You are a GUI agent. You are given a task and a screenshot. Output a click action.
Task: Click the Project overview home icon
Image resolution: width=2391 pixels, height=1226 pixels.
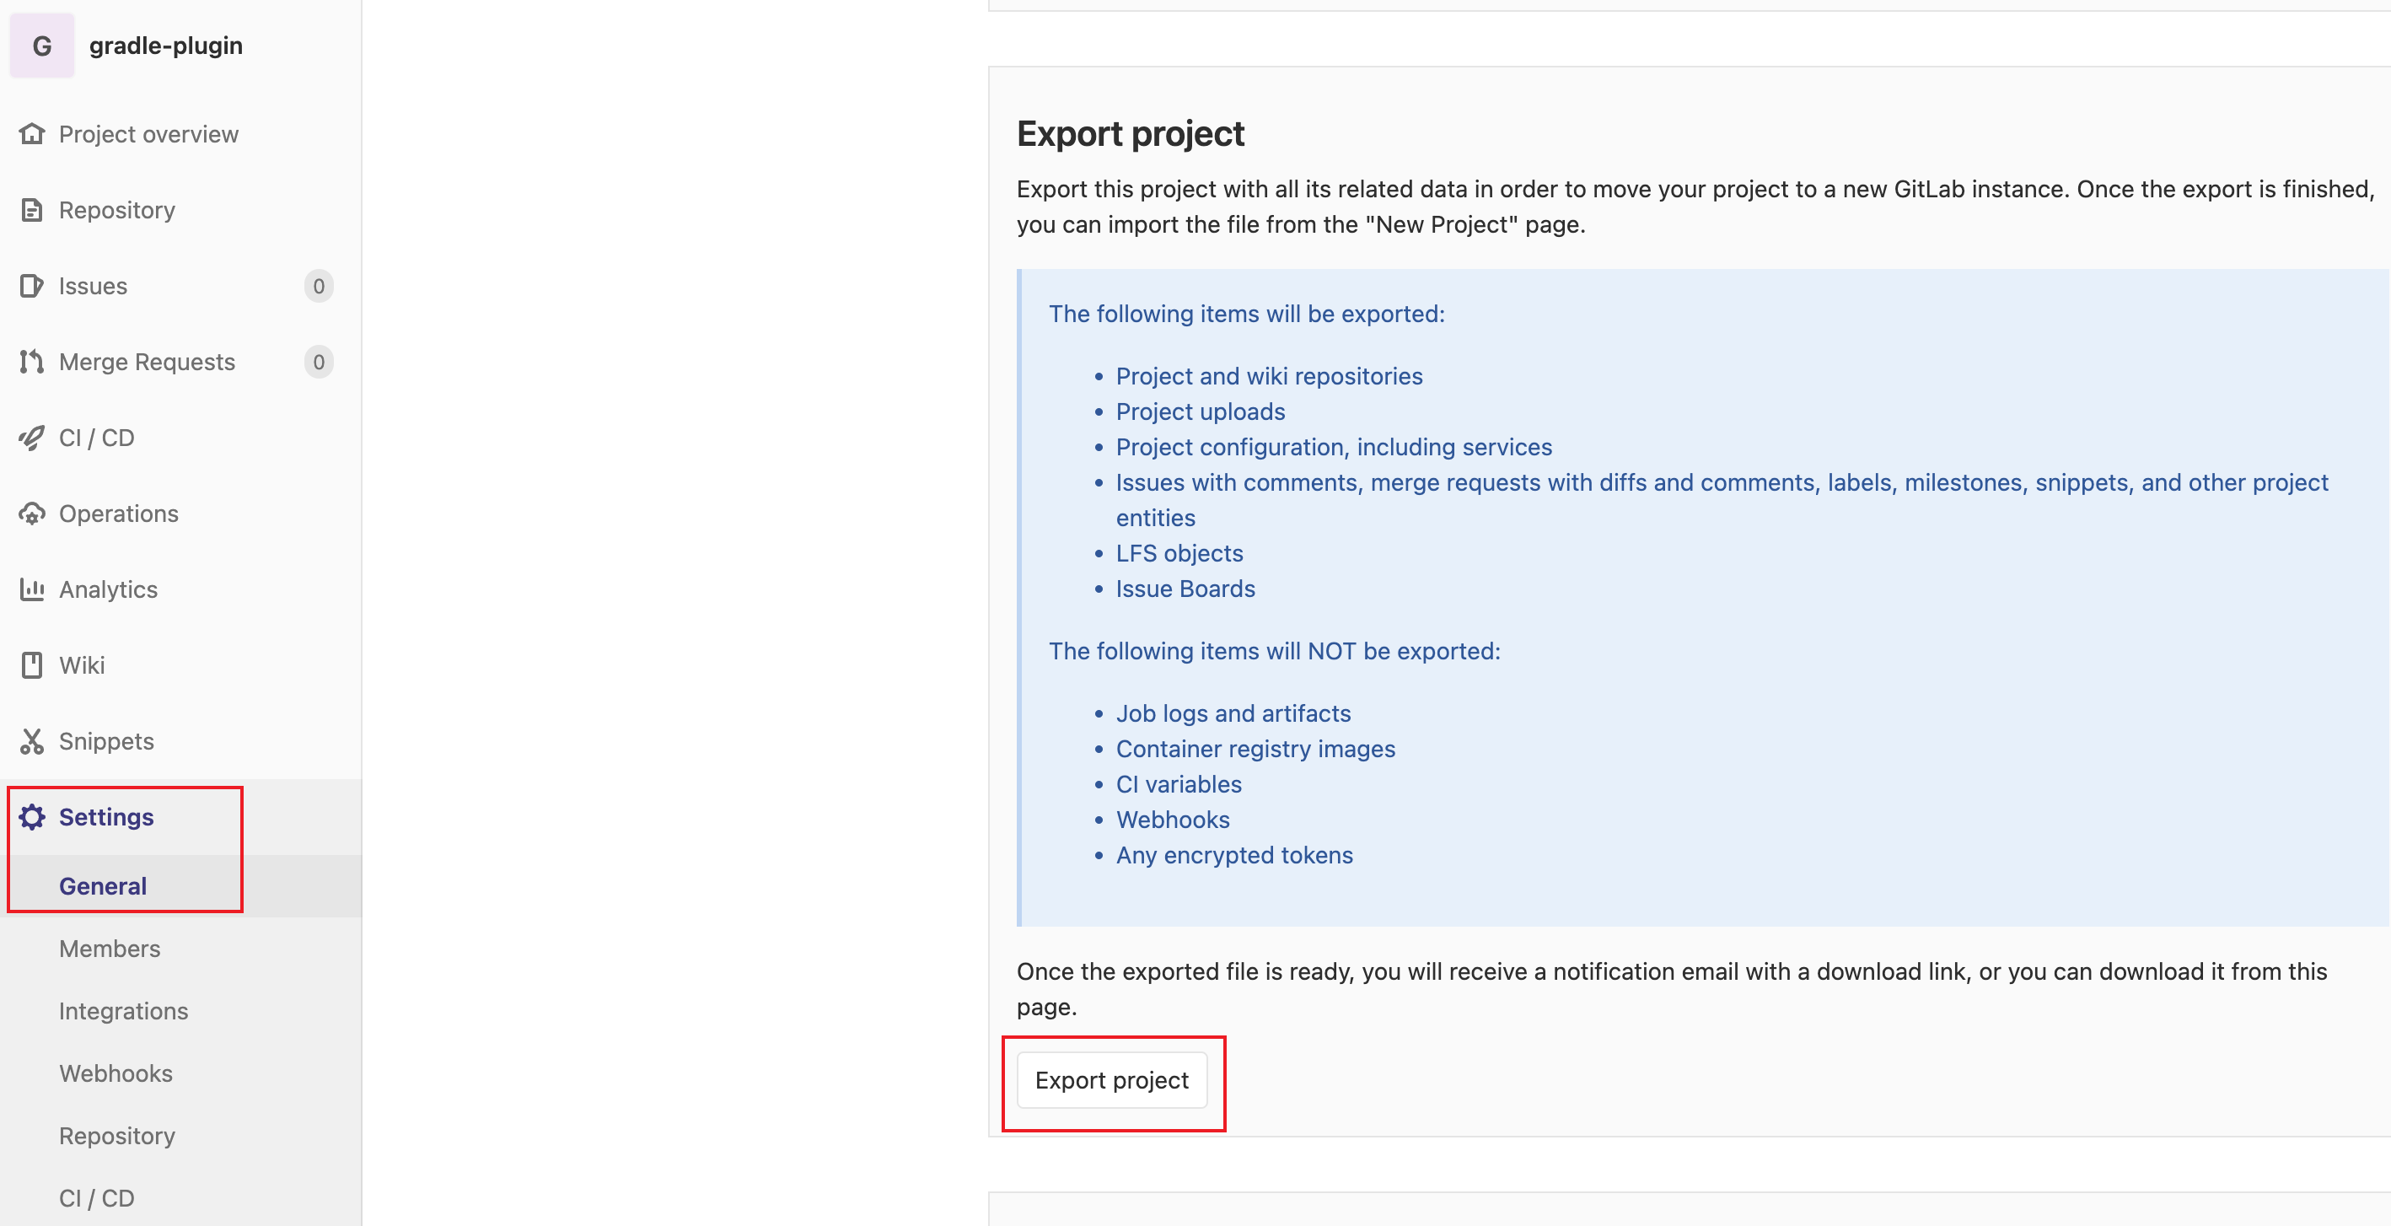coord(31,133)
